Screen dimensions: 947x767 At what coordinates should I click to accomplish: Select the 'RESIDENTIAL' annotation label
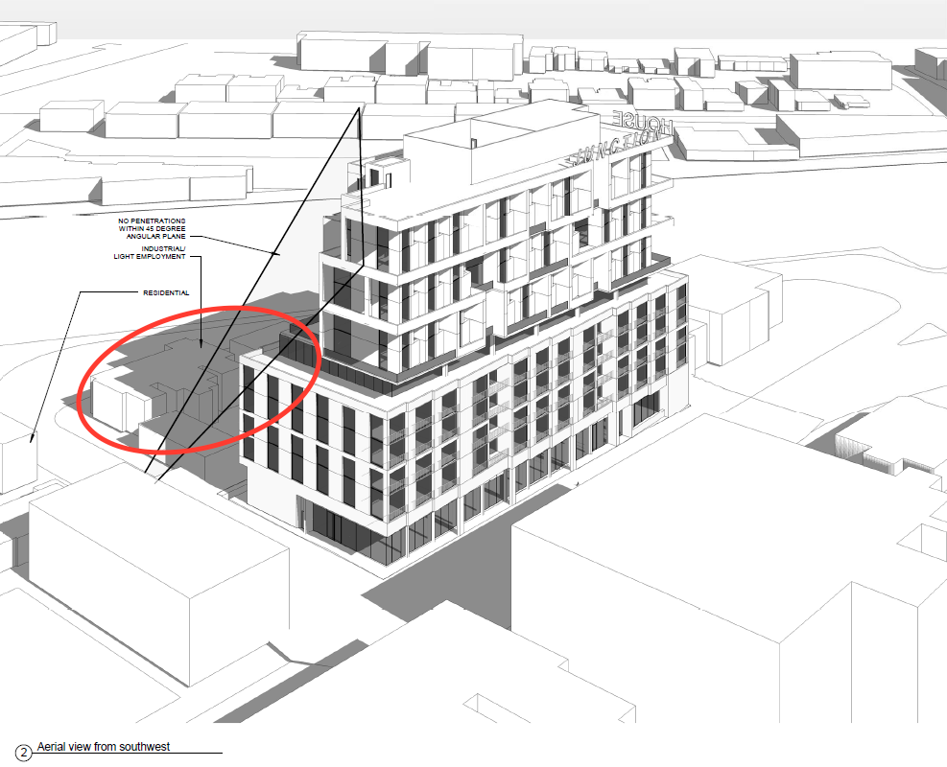pyautogui.click(x=166, y=291)
